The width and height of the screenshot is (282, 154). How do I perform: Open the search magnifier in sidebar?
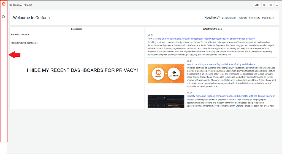pyautogui.click(x=4, y=17)
